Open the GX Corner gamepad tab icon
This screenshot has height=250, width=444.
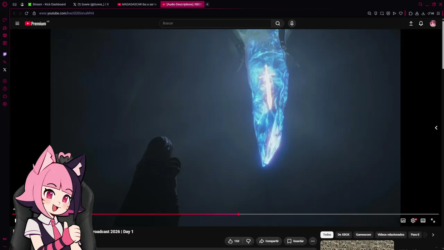(15, 5)
